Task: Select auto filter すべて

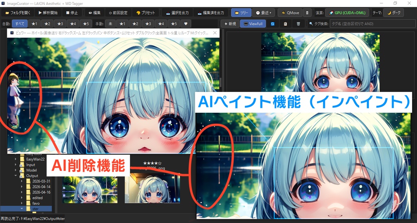Action: tap(20, 24)
